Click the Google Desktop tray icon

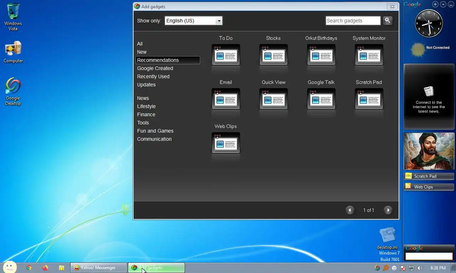[x=377, y=268]
